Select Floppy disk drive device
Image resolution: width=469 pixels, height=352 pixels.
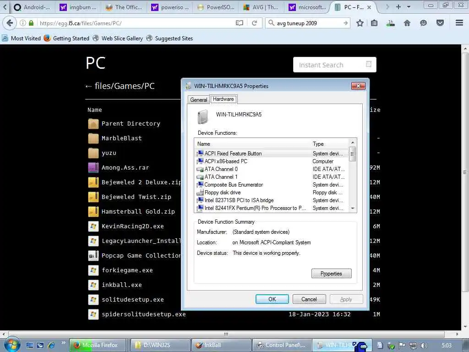point(272,192)
